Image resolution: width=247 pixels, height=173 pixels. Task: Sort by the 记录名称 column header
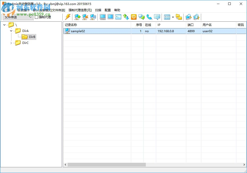pyautogui.click(x=97, y=25)
